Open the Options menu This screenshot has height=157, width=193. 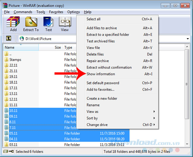pos(73,12)
